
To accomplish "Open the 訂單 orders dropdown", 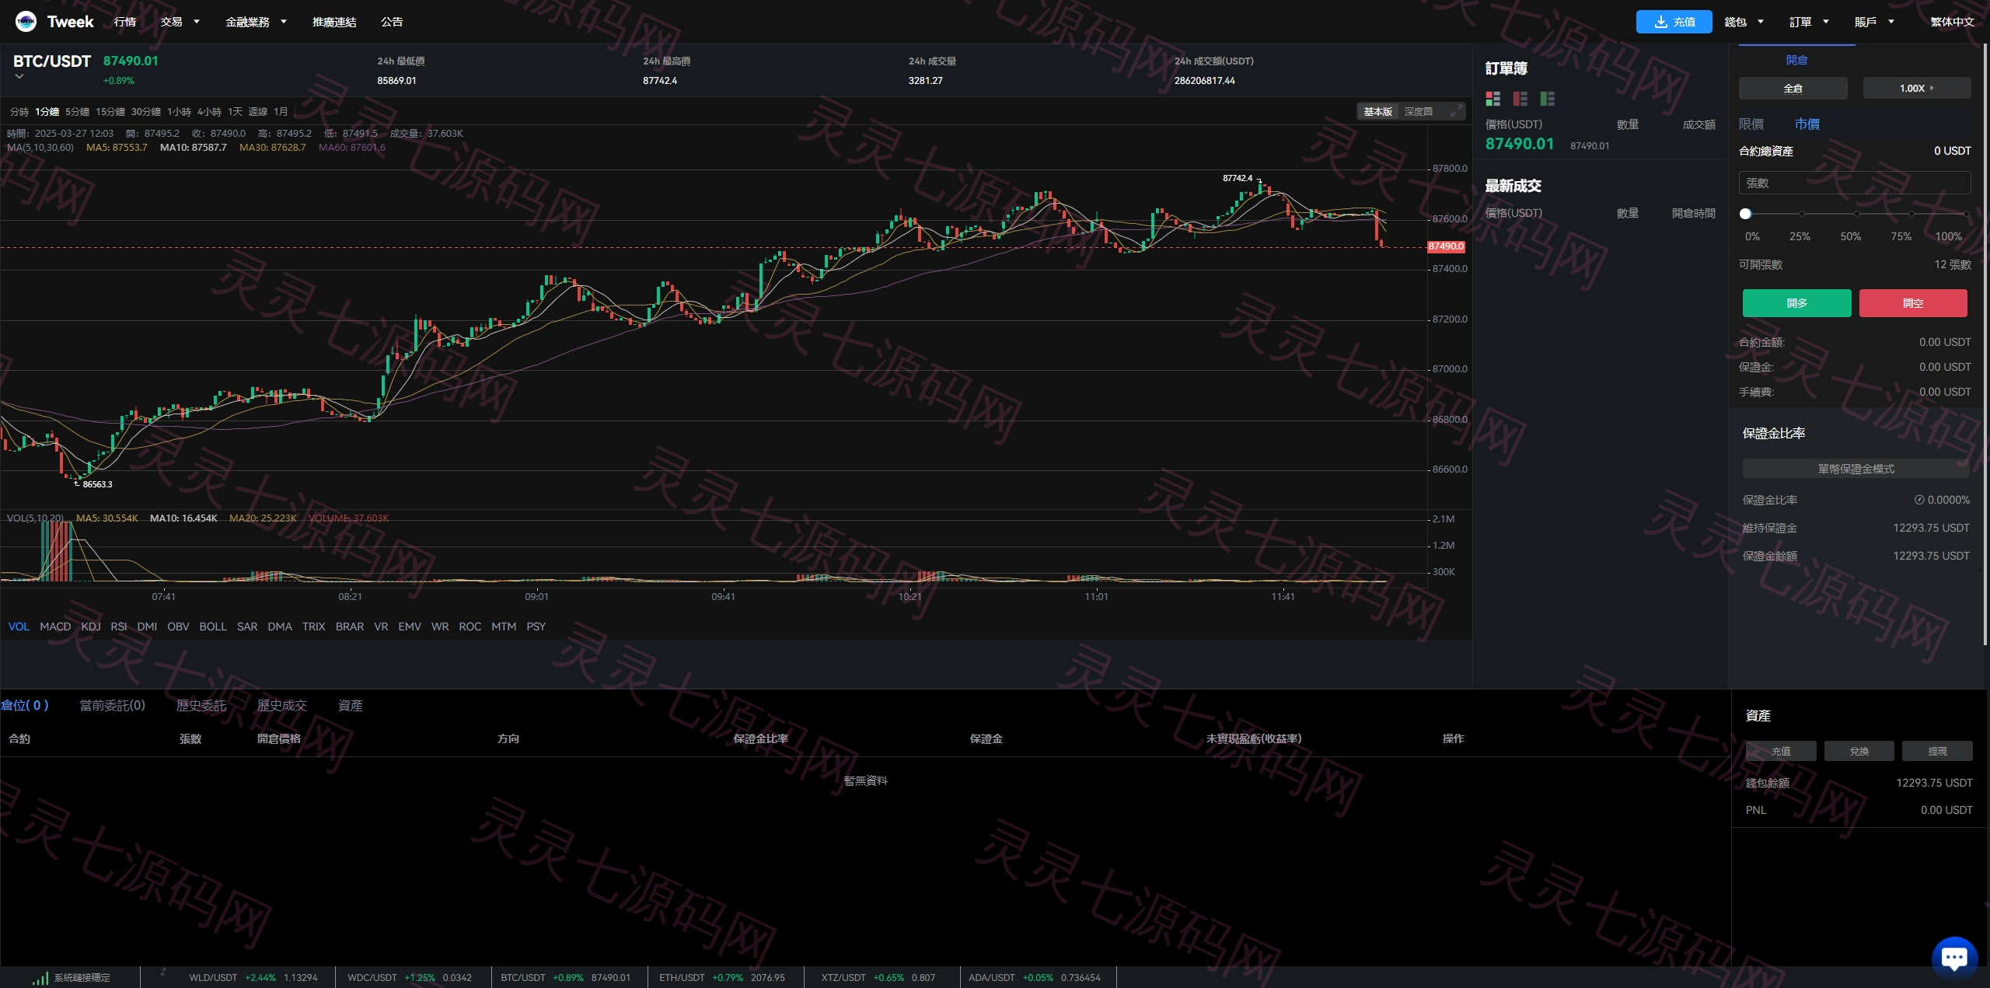I will 1809,22.
